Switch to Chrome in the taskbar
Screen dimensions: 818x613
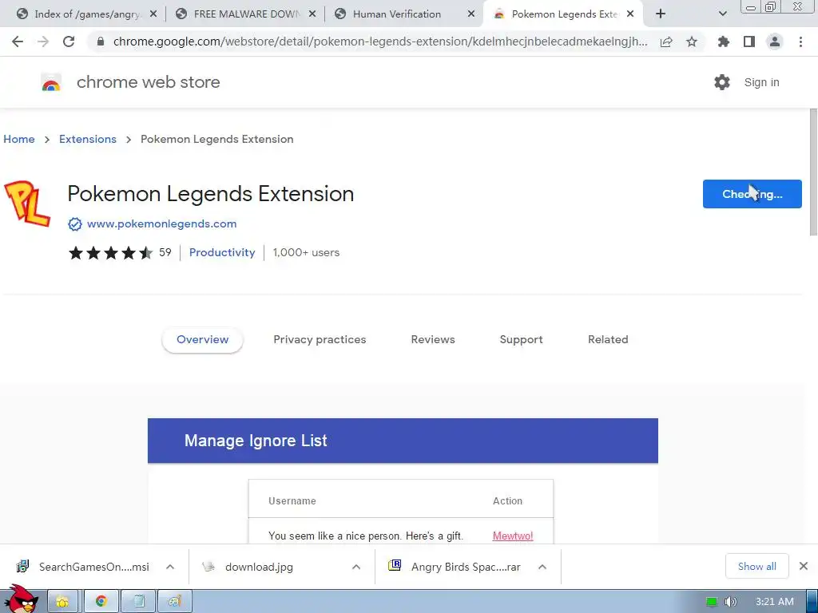tap(101, 602)
